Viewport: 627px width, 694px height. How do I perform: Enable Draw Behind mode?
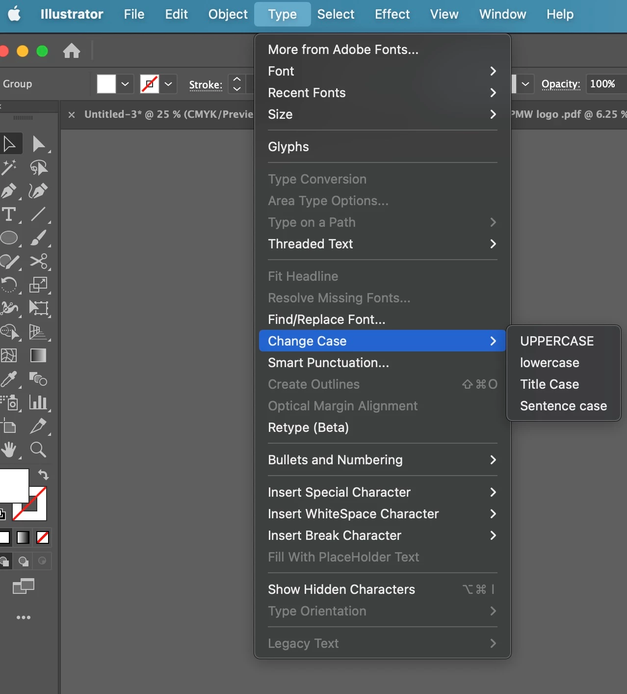[23, 561]
